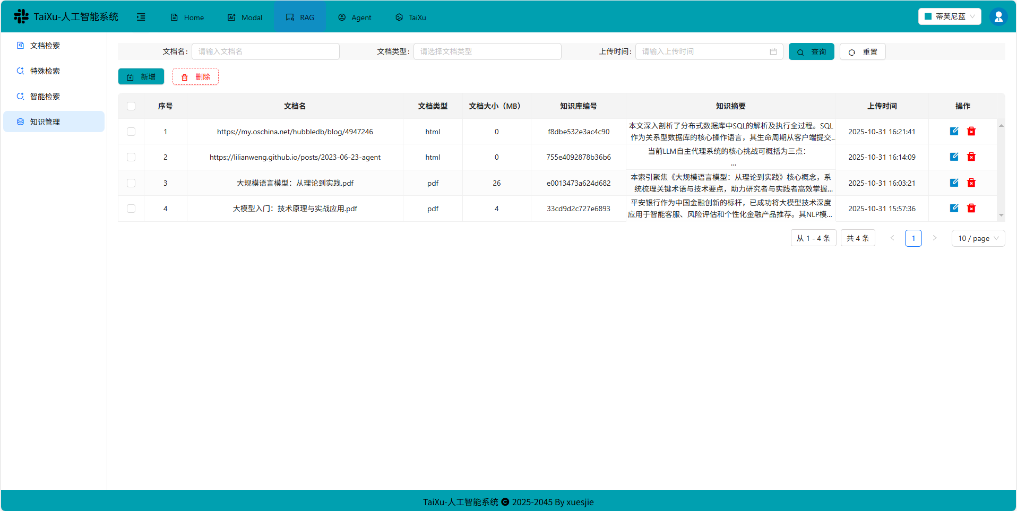Screen dimensions: 1017x511
Task: Click the oschina hubbledb blog URL cell
Action: (295, 132)
